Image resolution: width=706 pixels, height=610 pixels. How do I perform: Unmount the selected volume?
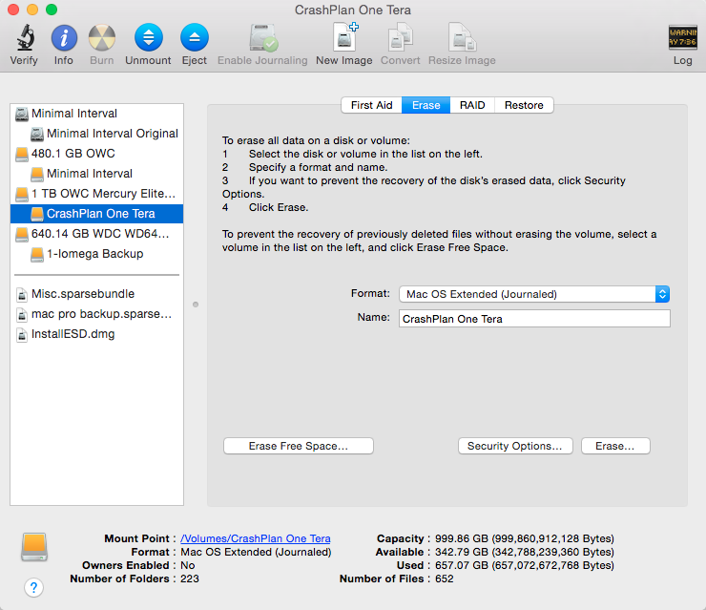point(148,37)
